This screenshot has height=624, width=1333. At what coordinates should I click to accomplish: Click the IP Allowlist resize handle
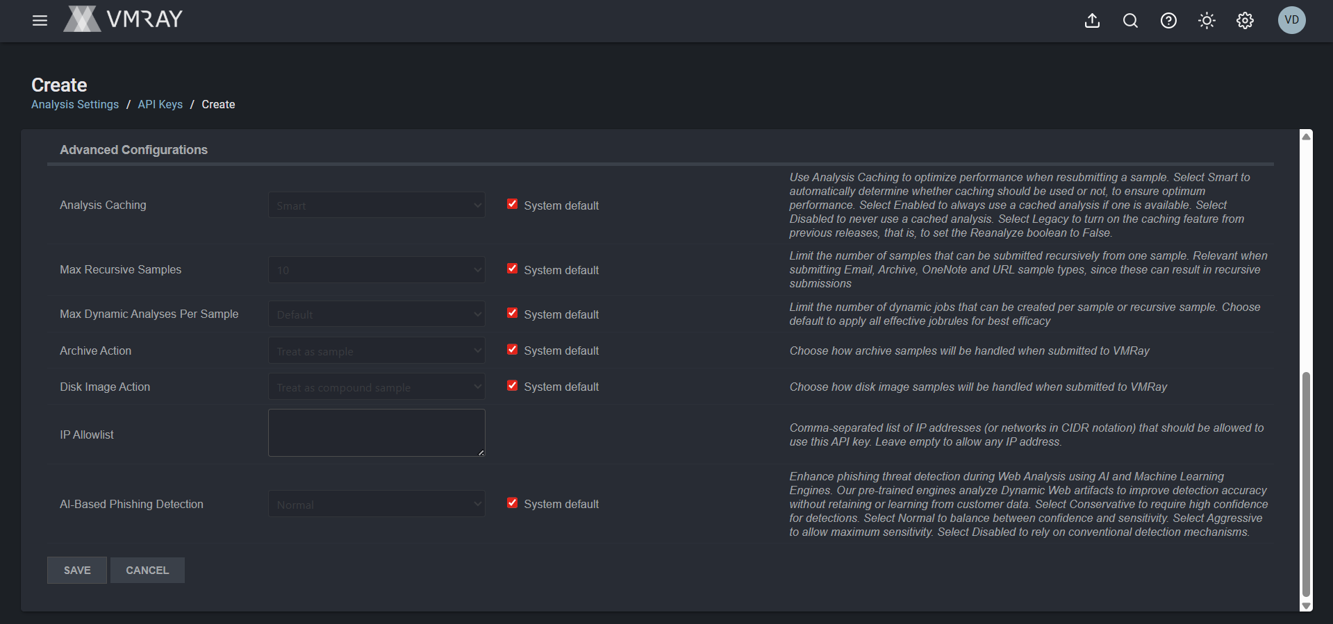coord(481,453)
